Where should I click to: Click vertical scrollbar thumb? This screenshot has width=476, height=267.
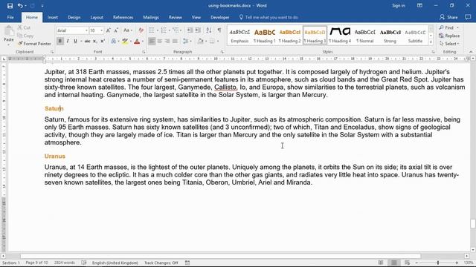click(x=473, y=223)
